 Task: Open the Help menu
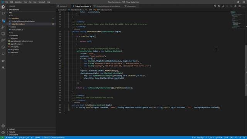[x=48, y=2]
